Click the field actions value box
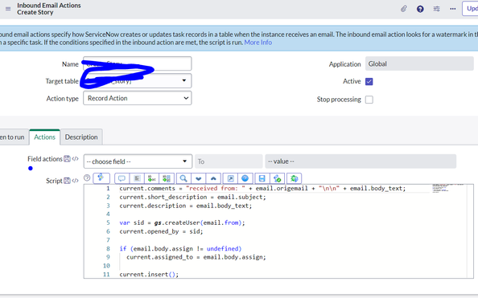 [x=361, y=161]
